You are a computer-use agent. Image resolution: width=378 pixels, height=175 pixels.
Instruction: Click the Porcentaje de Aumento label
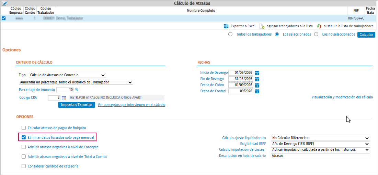(x=37, y=90)
